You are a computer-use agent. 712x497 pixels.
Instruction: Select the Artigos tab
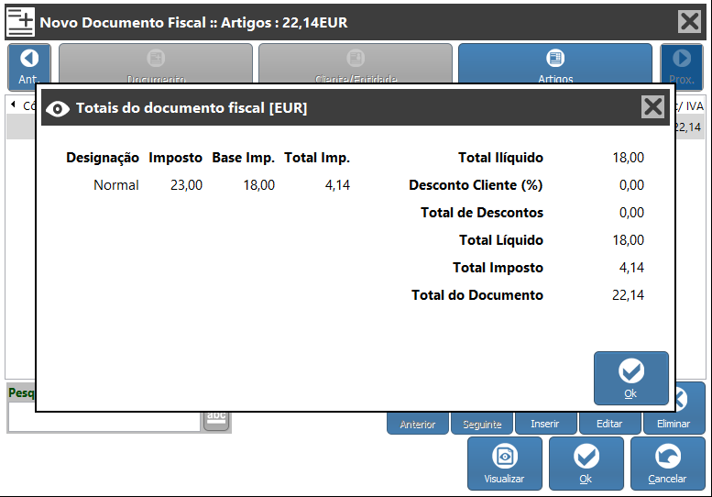[x=555, y=64]
